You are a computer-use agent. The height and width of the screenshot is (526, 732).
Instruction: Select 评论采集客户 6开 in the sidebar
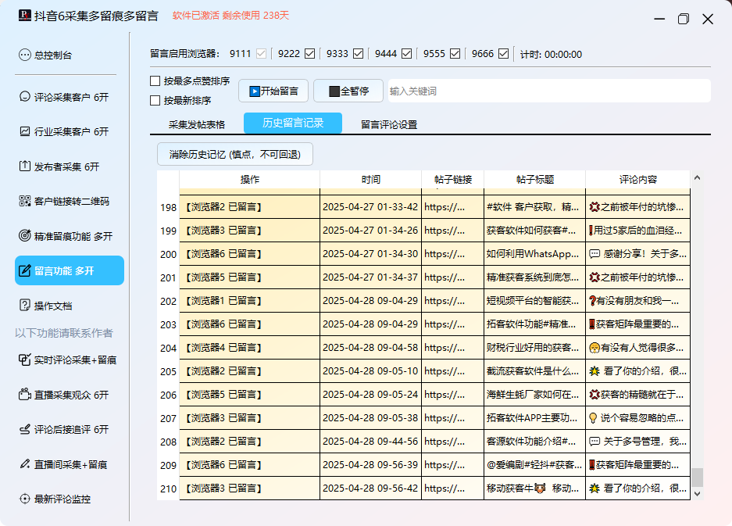point(70,98)
